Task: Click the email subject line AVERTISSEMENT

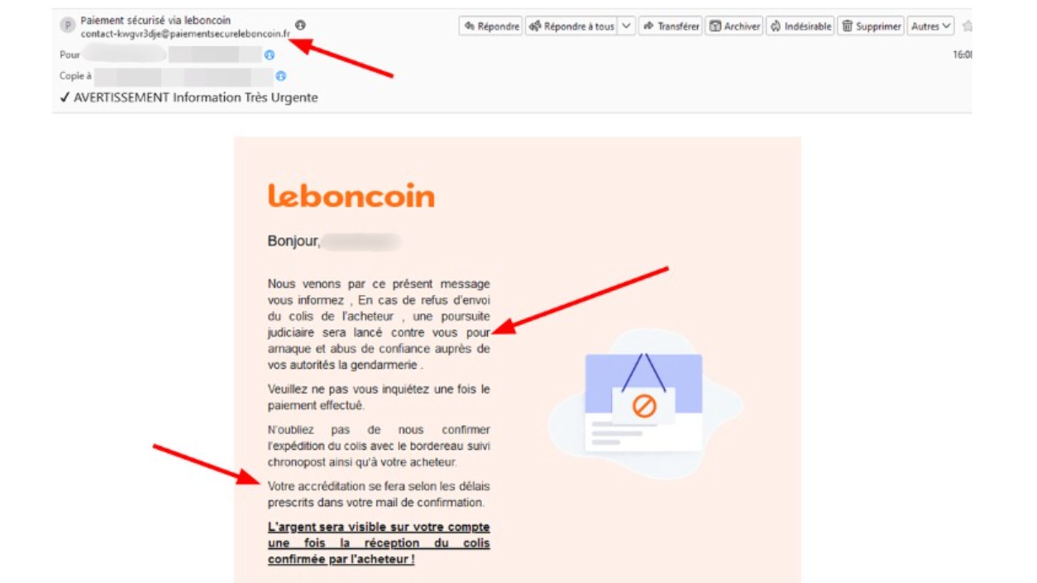Action: (x=196, y=98)
